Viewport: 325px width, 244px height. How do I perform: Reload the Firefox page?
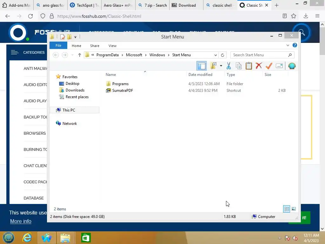30,16
